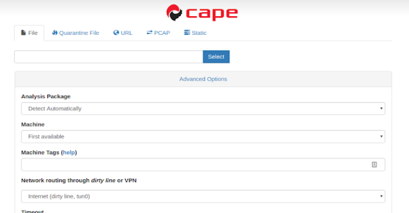Image resolution: width=409 pixels, height=213 pixels.
Task: Click the file icon in the File tab
Action: (x=24, y=33)
